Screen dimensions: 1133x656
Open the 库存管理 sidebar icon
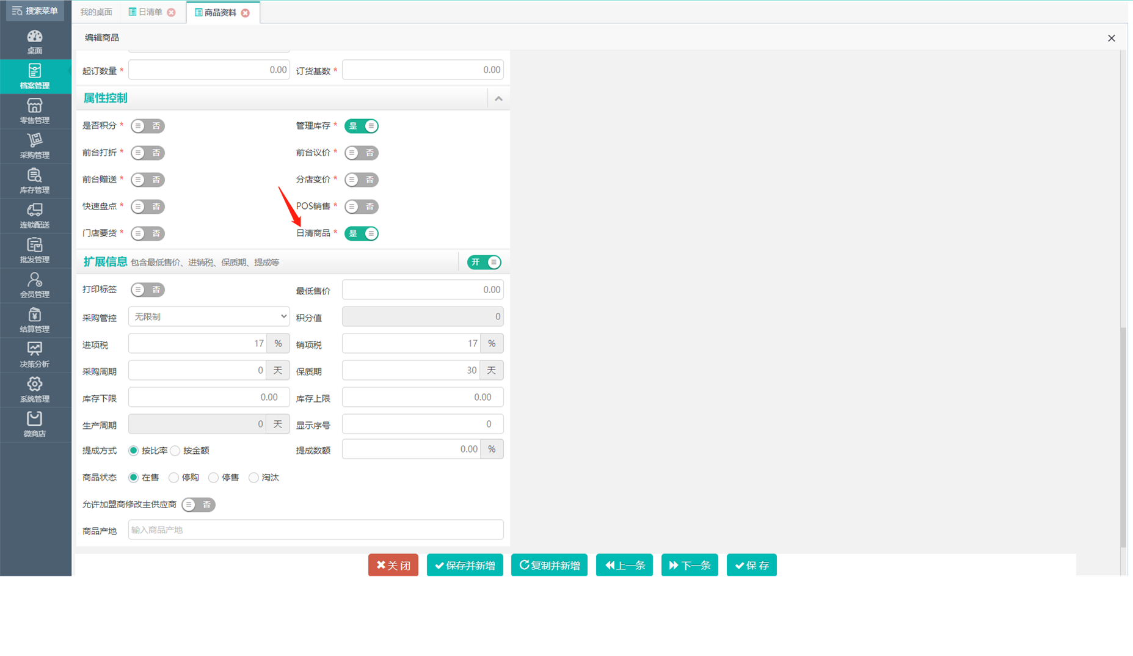[35, 181]
